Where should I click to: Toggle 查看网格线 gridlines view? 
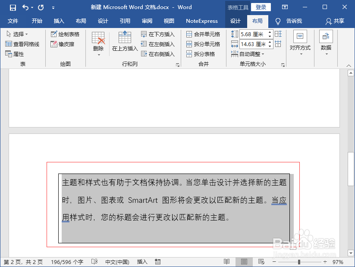[x=22, y=44]
